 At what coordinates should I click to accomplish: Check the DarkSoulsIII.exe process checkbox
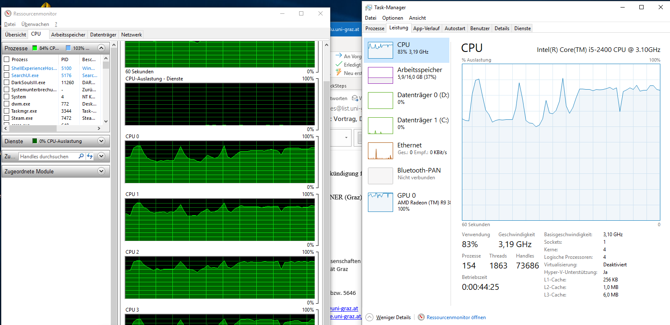point(6,83)
